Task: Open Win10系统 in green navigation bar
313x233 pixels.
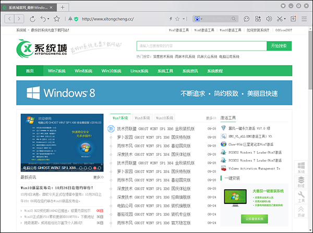Action: click(x=111, y=71)
